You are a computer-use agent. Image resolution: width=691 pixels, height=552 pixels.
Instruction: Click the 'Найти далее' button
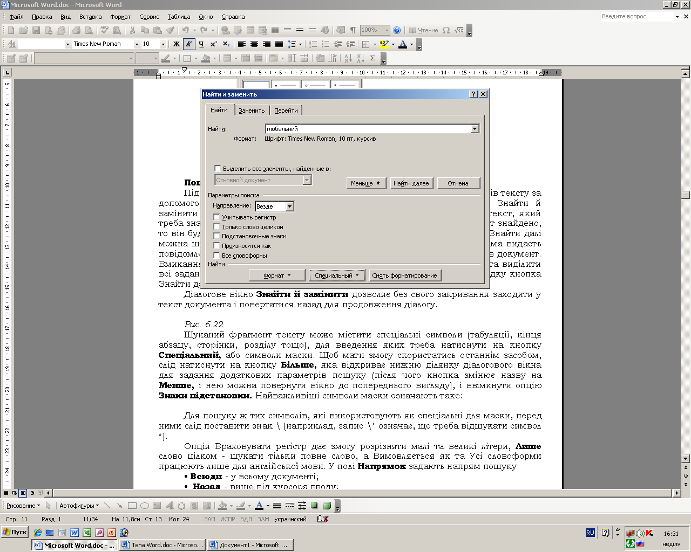[411, 183]
